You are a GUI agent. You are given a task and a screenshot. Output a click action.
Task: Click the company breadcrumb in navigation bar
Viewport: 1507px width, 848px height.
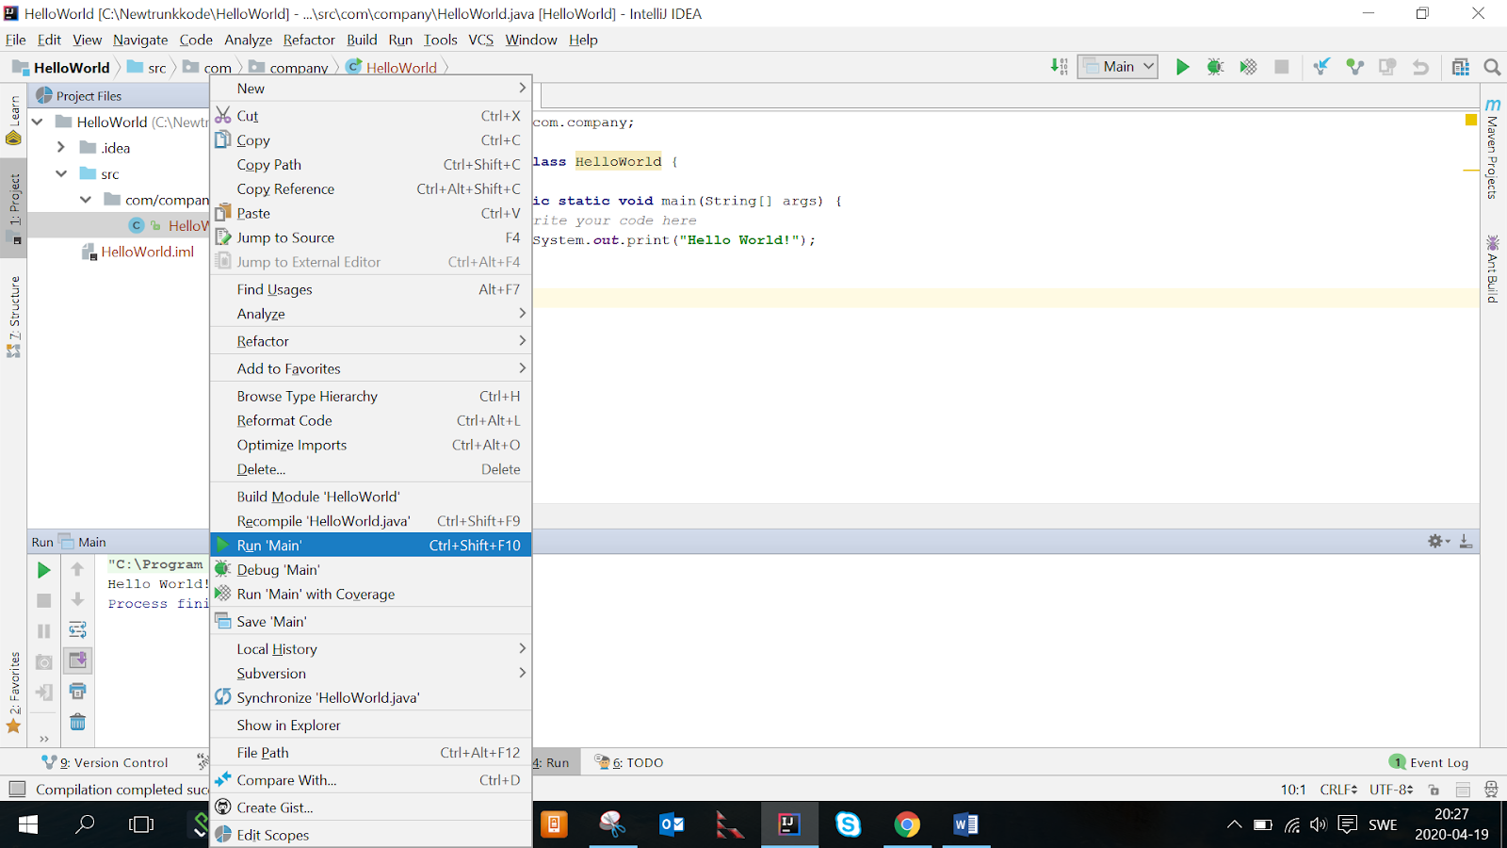(x=298, y=67)
